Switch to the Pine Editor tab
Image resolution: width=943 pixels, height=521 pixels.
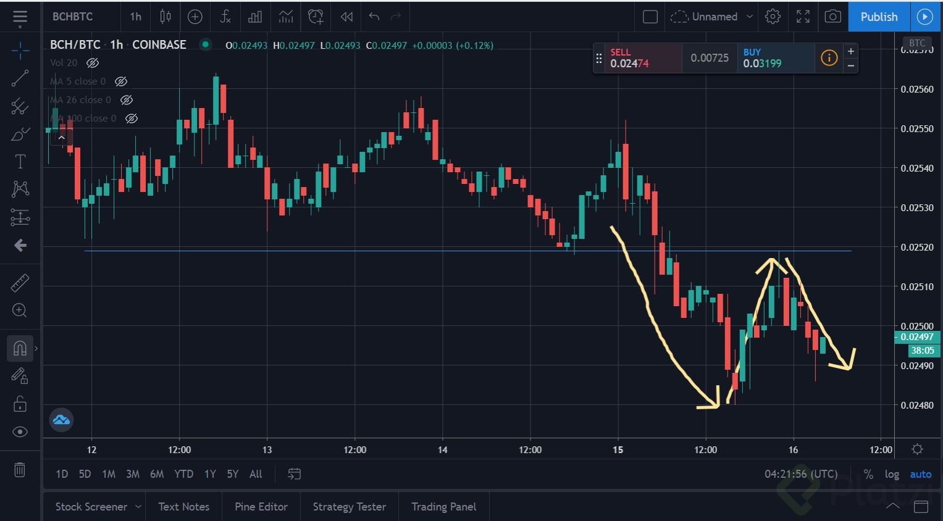click(261, 506)
